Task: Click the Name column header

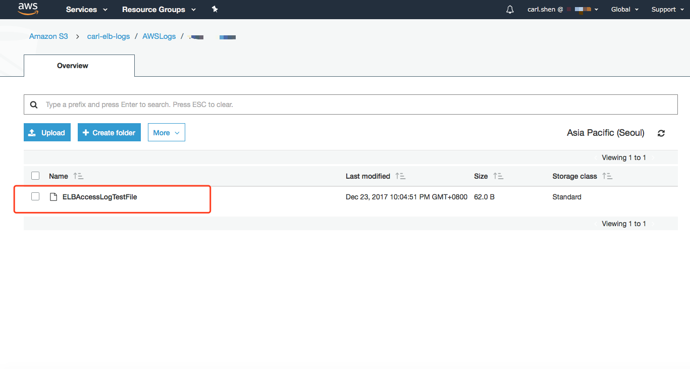Action: (x=59, y=176)
